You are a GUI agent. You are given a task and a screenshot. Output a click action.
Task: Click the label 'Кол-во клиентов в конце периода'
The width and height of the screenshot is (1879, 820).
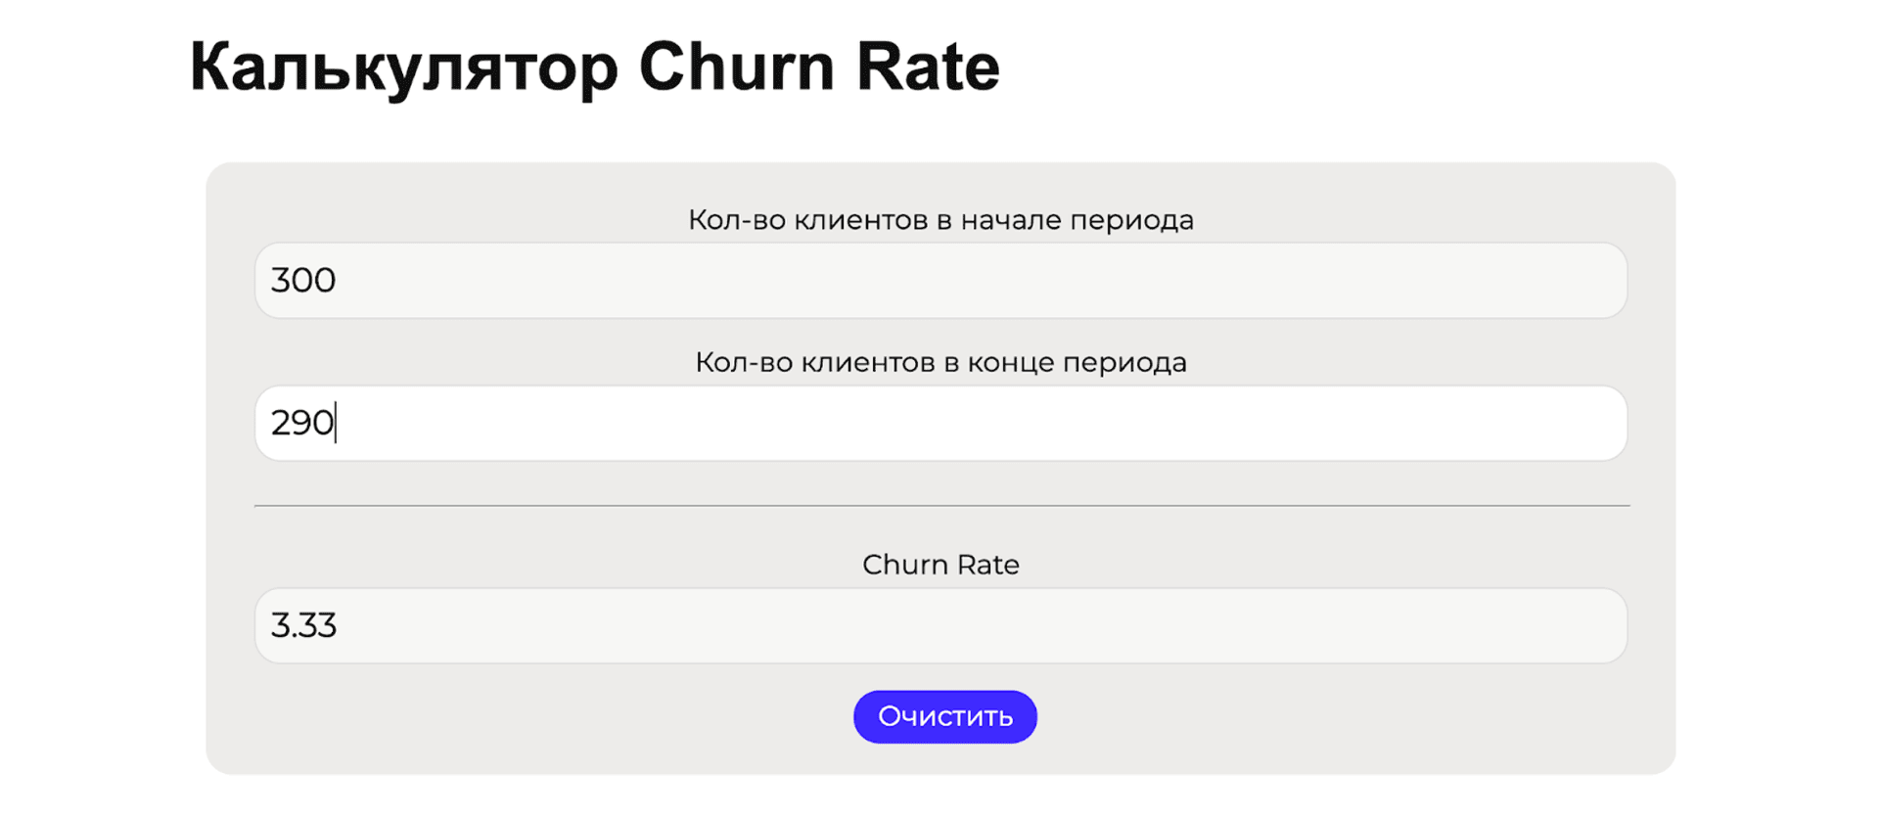click(x=939, y=362)
